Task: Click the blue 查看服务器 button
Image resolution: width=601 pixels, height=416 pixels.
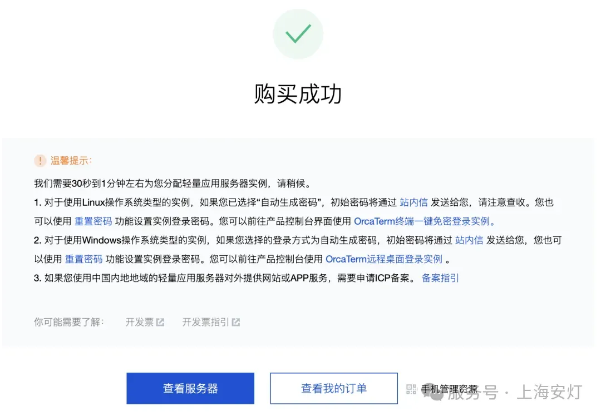Action: (190, 388)
